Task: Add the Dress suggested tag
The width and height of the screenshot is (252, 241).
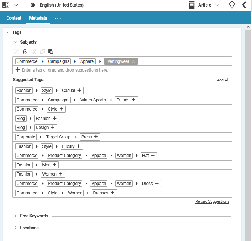Action: point(157,183)
